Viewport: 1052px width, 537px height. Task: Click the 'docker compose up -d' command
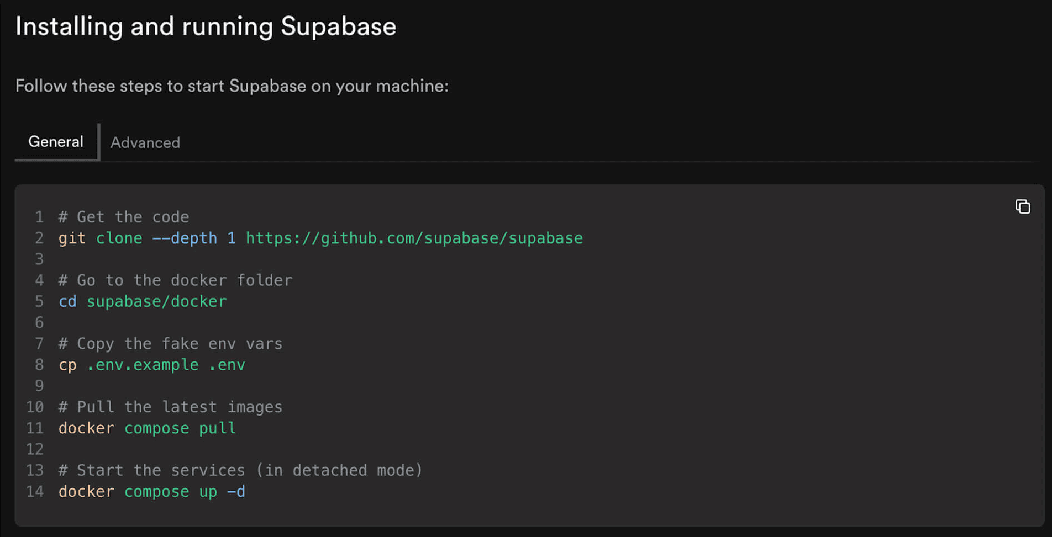click(x=152, y=491)
